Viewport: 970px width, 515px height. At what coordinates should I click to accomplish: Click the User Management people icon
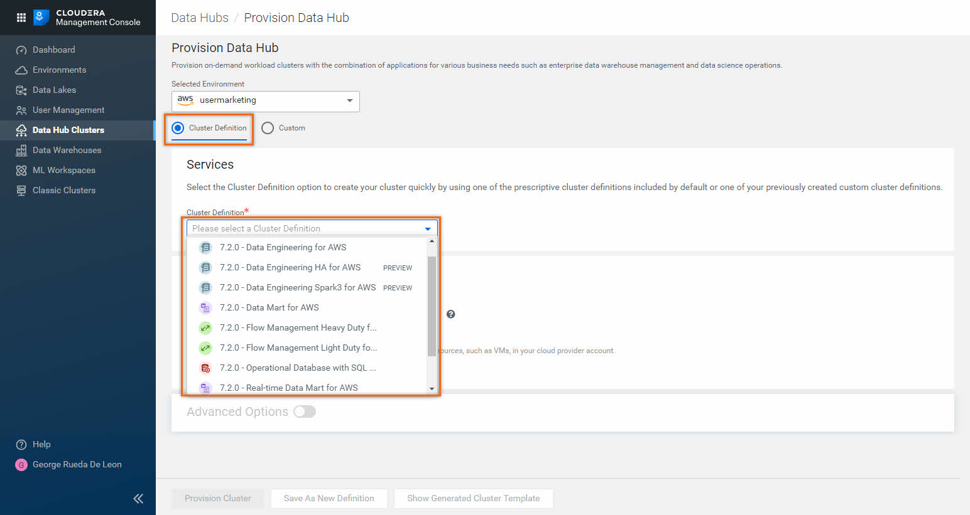coord(21,110)
